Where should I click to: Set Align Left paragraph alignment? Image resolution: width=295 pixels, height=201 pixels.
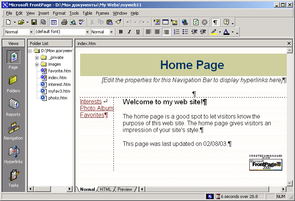149,32
